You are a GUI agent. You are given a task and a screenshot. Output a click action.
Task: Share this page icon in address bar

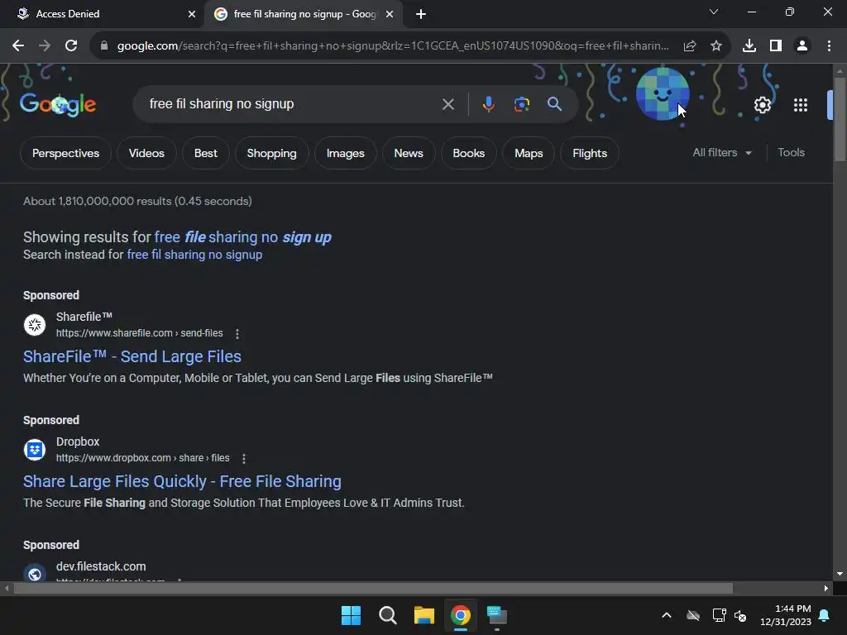tap(690, 46)
